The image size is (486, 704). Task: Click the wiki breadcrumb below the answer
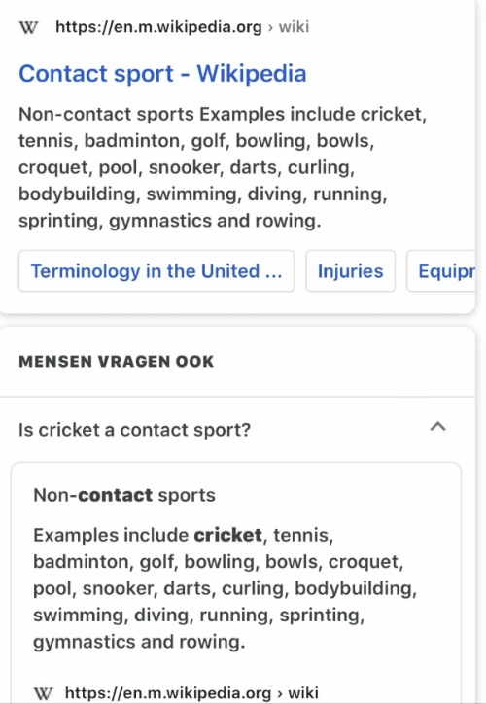[x=303, y=692]
